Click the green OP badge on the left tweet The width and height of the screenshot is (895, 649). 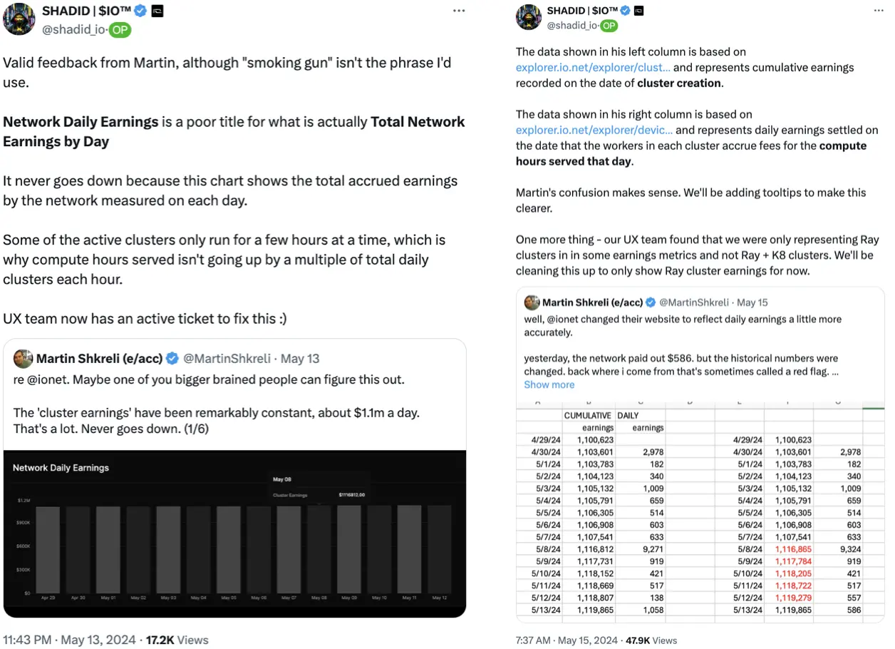(120, 29)
